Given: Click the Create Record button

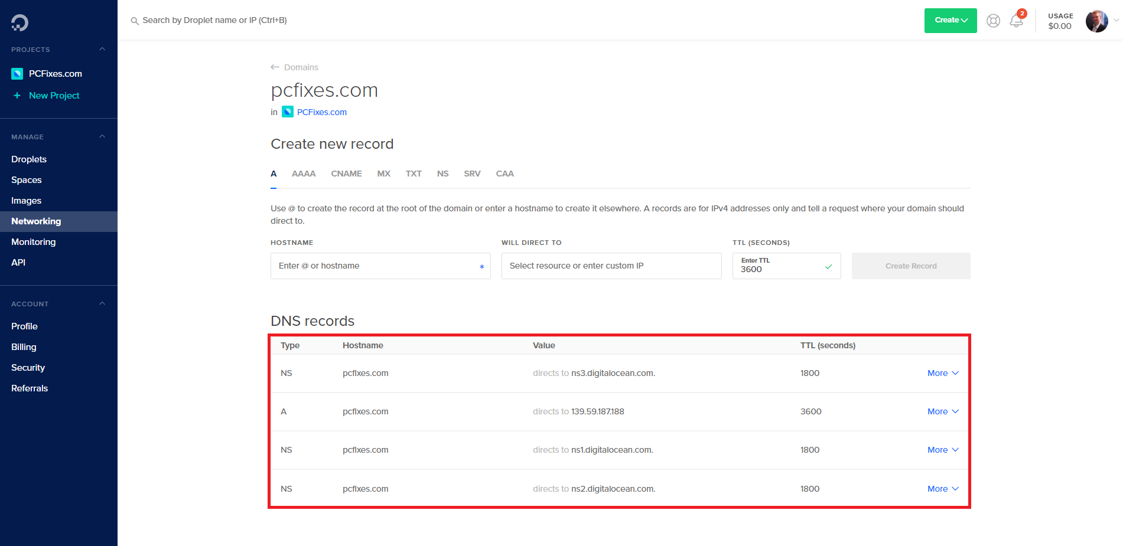Looking at the screenshot, I should pyautogui.click(x=911, y=266).
